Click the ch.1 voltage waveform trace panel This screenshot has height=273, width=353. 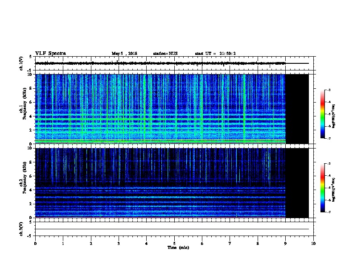pos(174,63)
